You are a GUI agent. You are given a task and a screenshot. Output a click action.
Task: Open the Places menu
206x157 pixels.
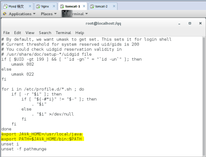(49, 14)
